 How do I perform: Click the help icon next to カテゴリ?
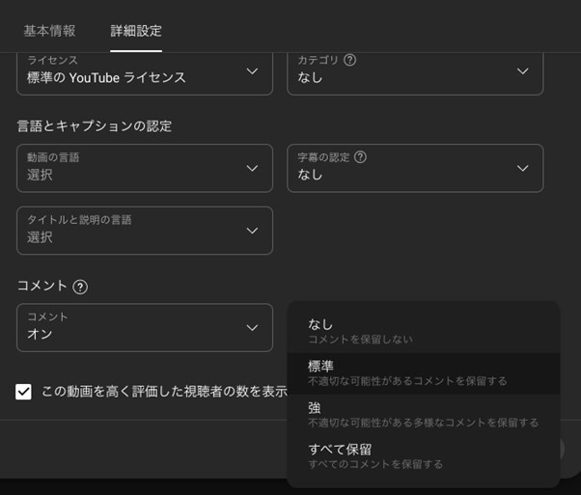tap(349, 60)
